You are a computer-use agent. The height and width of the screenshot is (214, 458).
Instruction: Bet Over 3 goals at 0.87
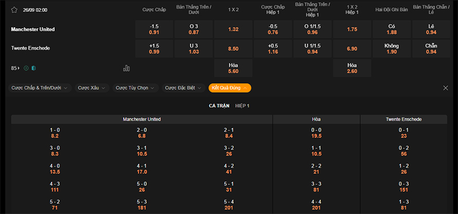click(x=194, y=29)
